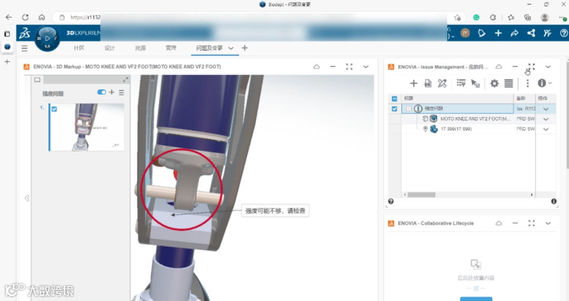Screen dimensions: 569x301
Task: Open the 3D Markup widget chevron menu
Action: coord(366,67)
